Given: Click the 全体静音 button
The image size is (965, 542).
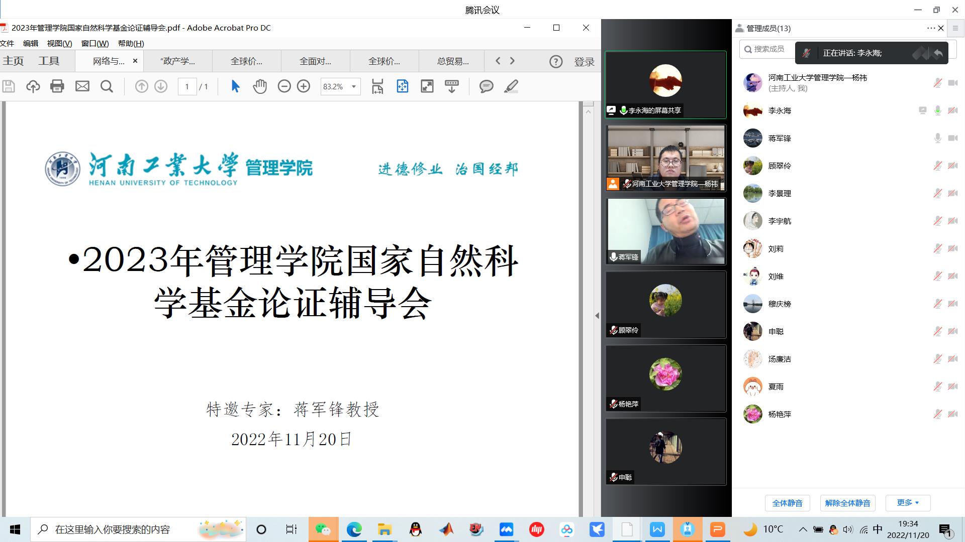Looking at the screenshot, I should 787,503.
